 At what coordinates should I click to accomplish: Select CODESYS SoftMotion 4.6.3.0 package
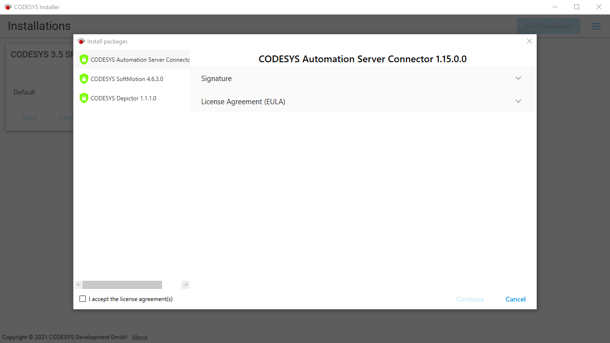coord(127,79)
